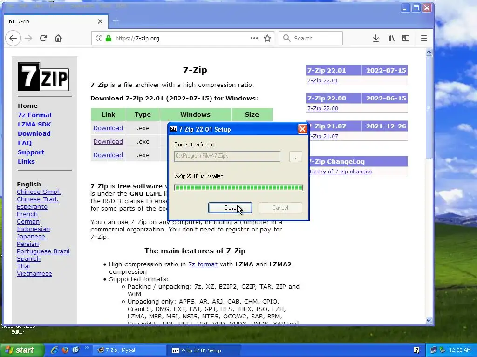Screen dimensions: 477x357
Task: Open the 7-Zip 22.00 news link
Action: (x=323, y=108)
